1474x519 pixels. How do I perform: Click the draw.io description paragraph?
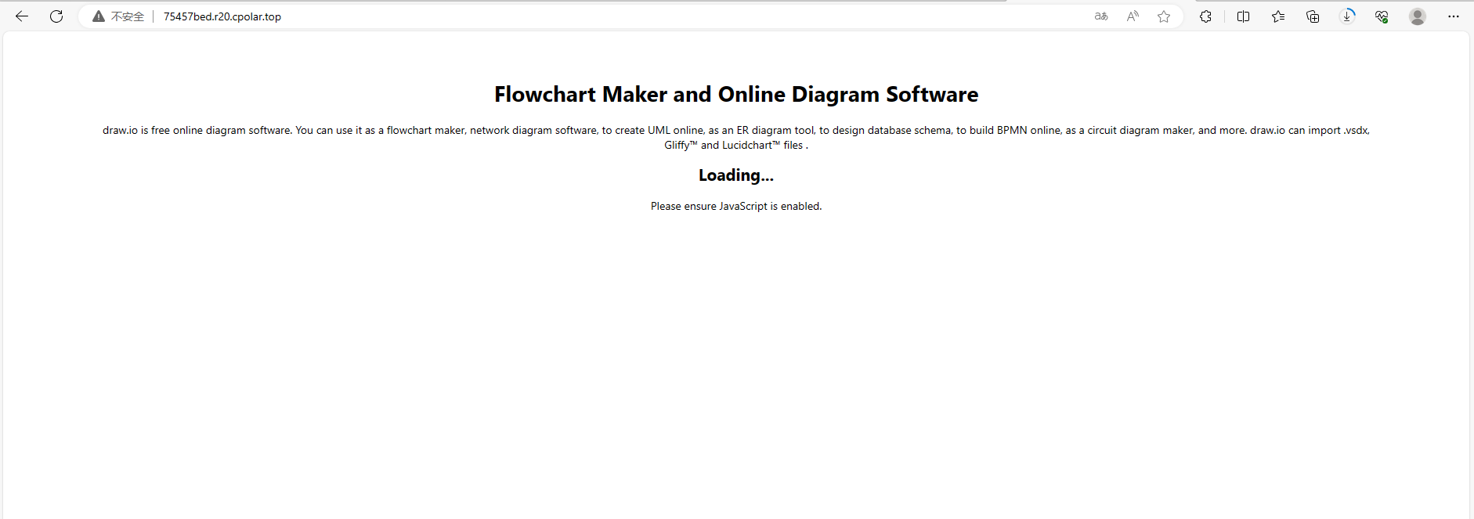(736, 138)
